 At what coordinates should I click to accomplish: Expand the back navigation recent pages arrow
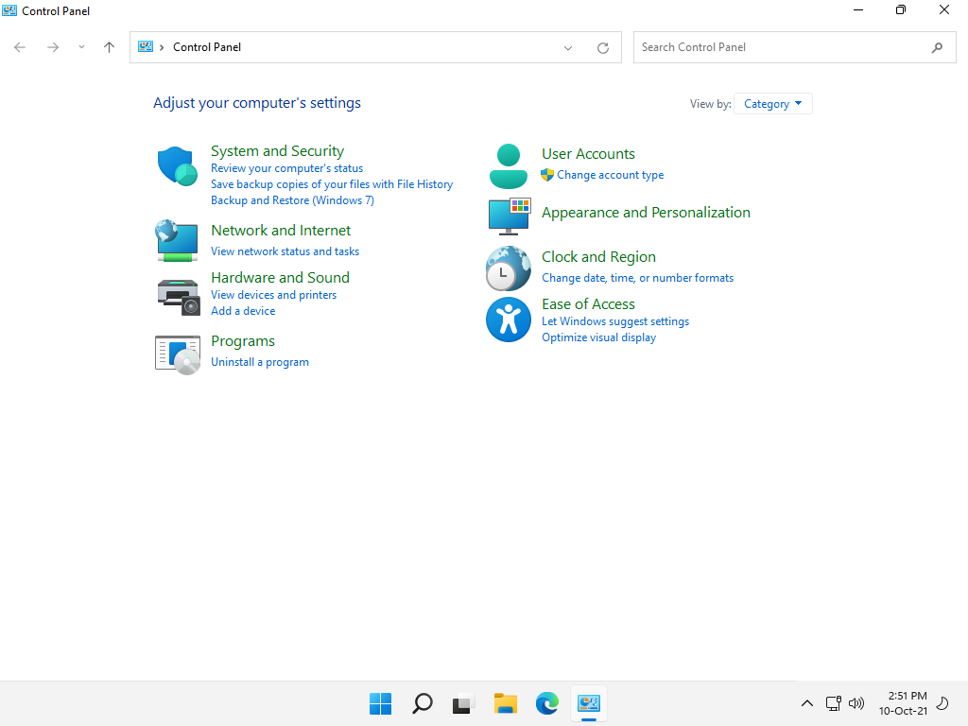click(81, 46)
